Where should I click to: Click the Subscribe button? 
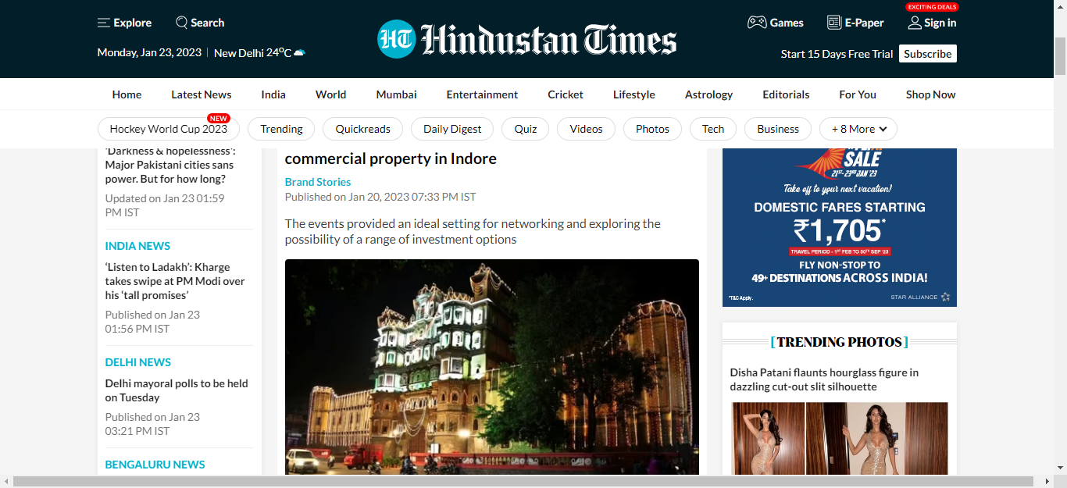point(928,54)
